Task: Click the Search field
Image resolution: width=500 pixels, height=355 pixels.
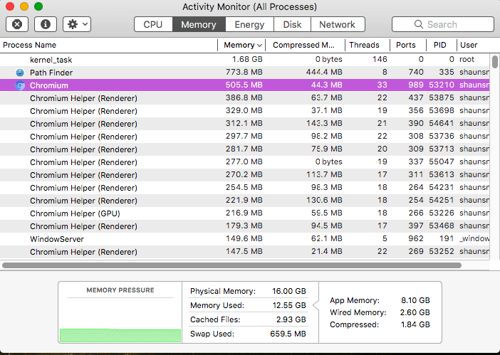Action: click(x=443, y=24)
